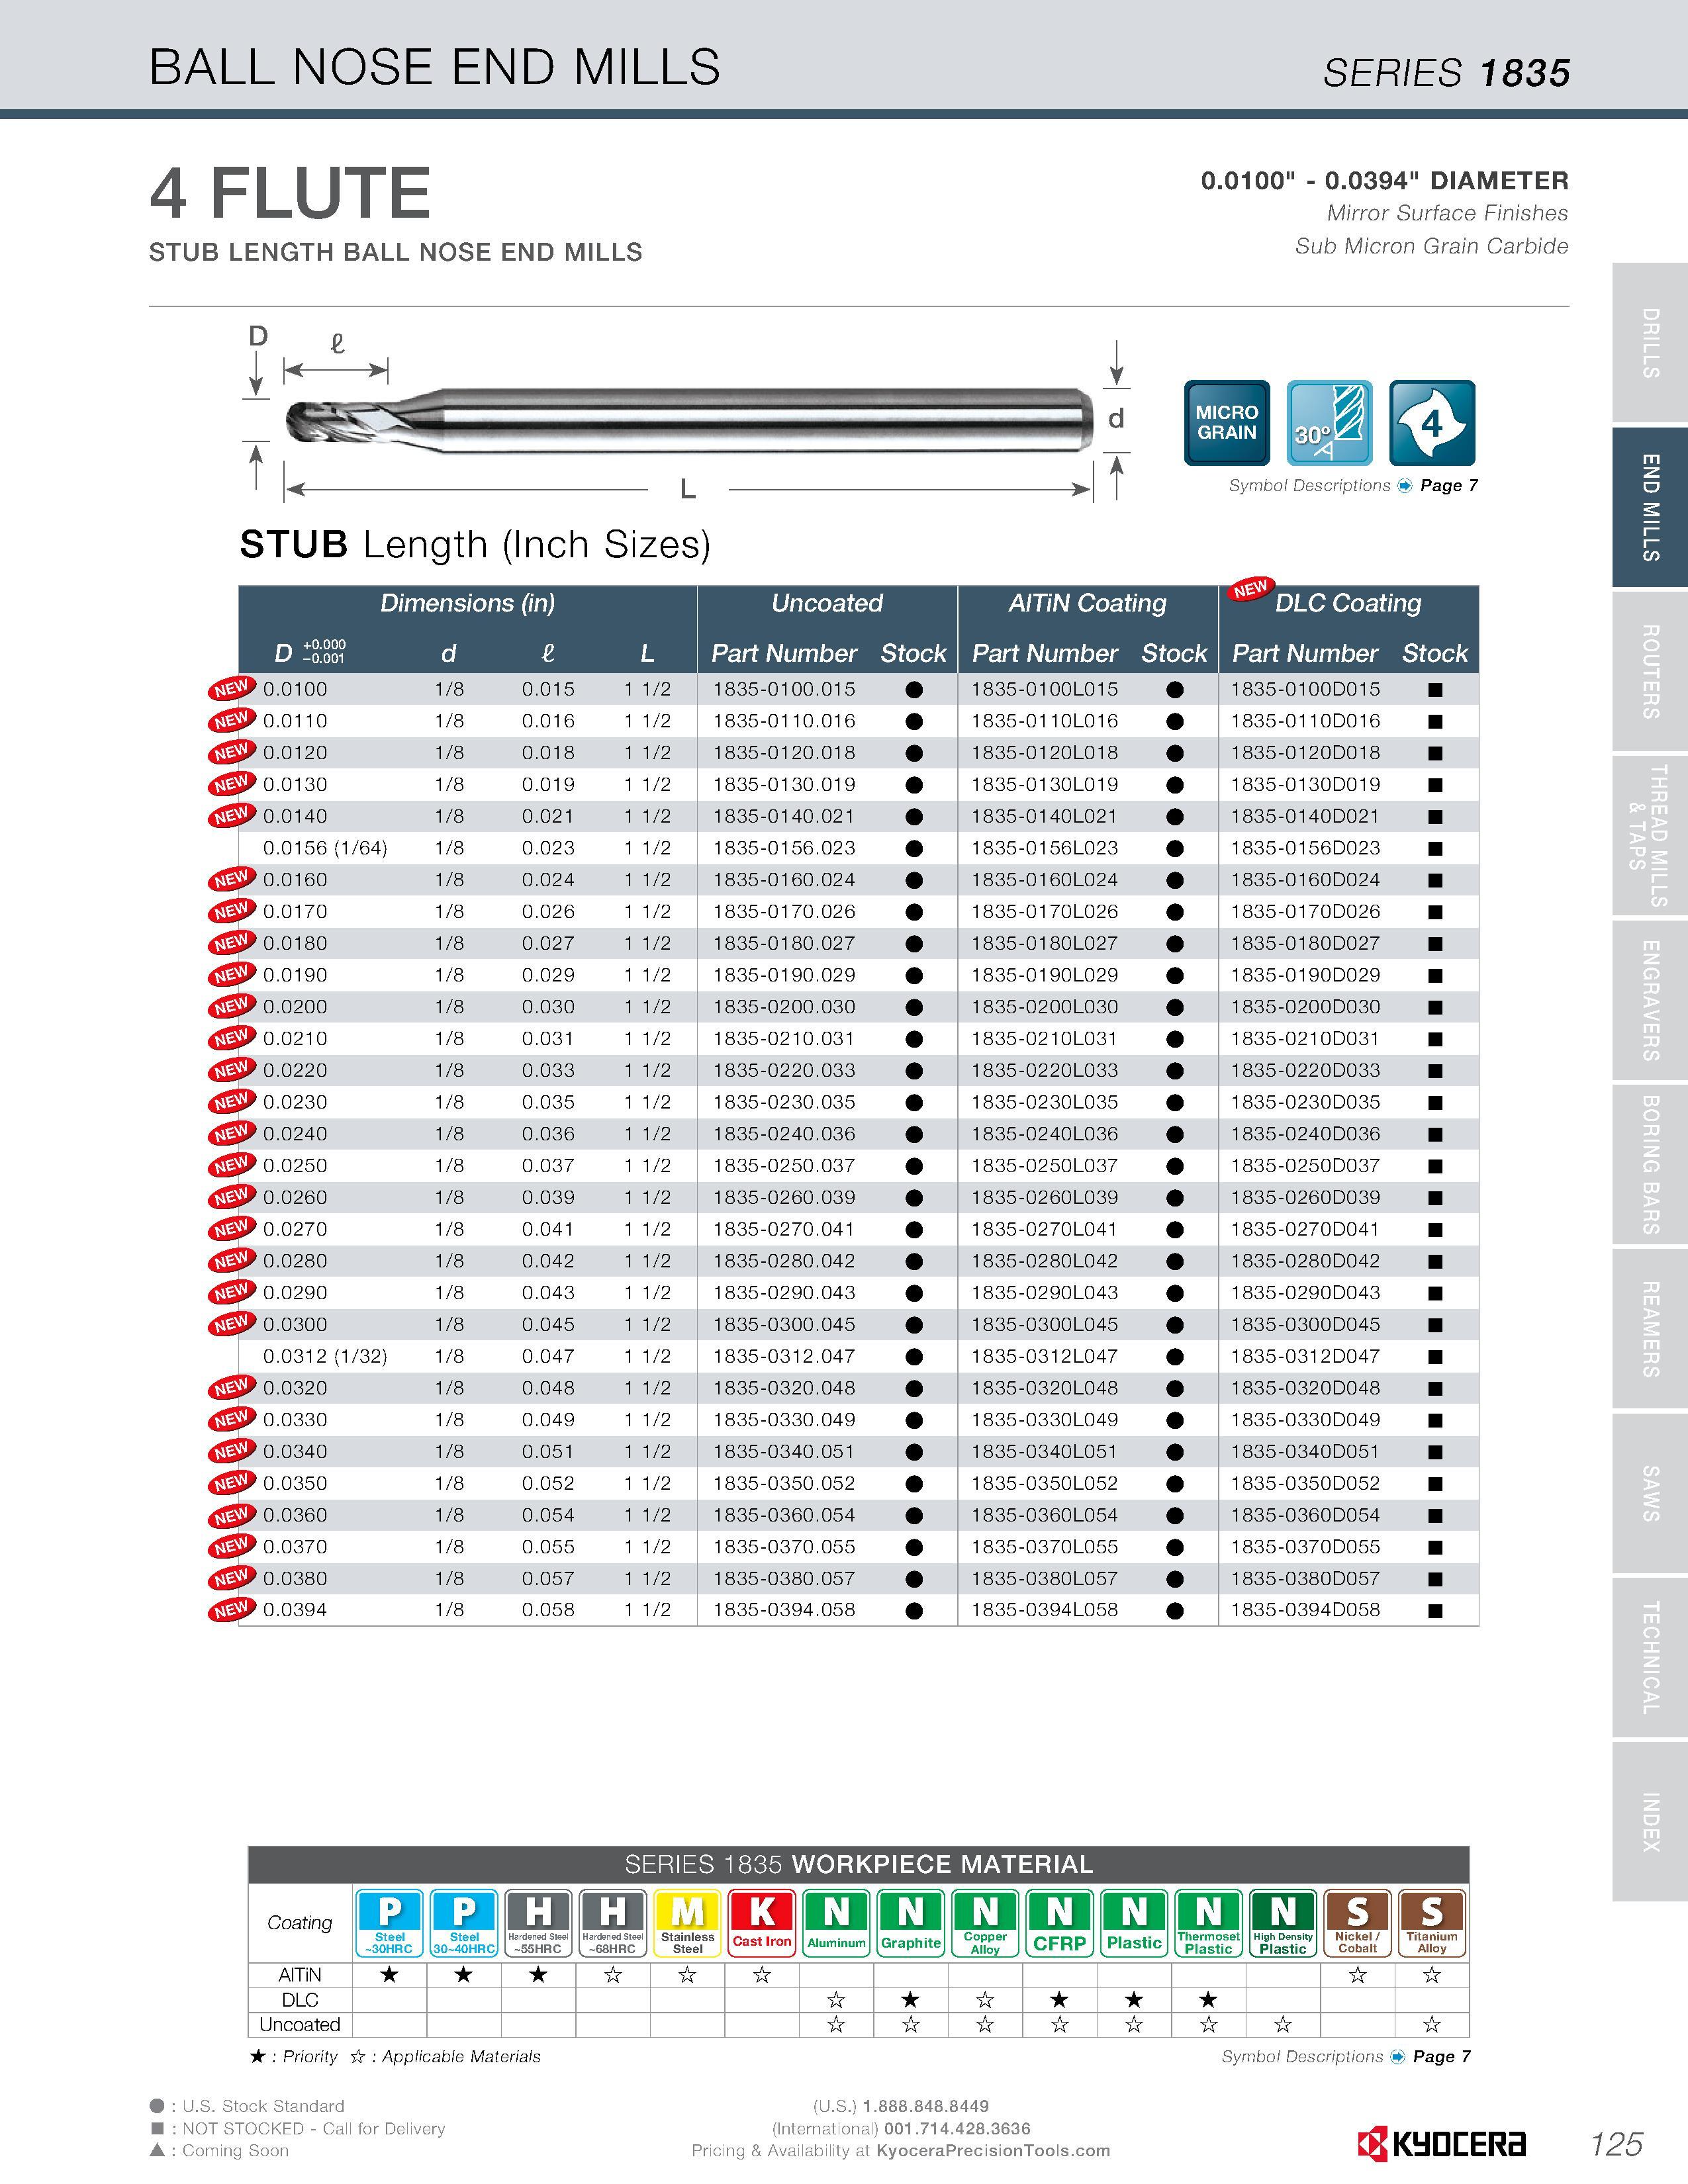Follow the Page 7 link under symbol badges
Screen dimensions: 1688x2184
tap(1449, 486)
